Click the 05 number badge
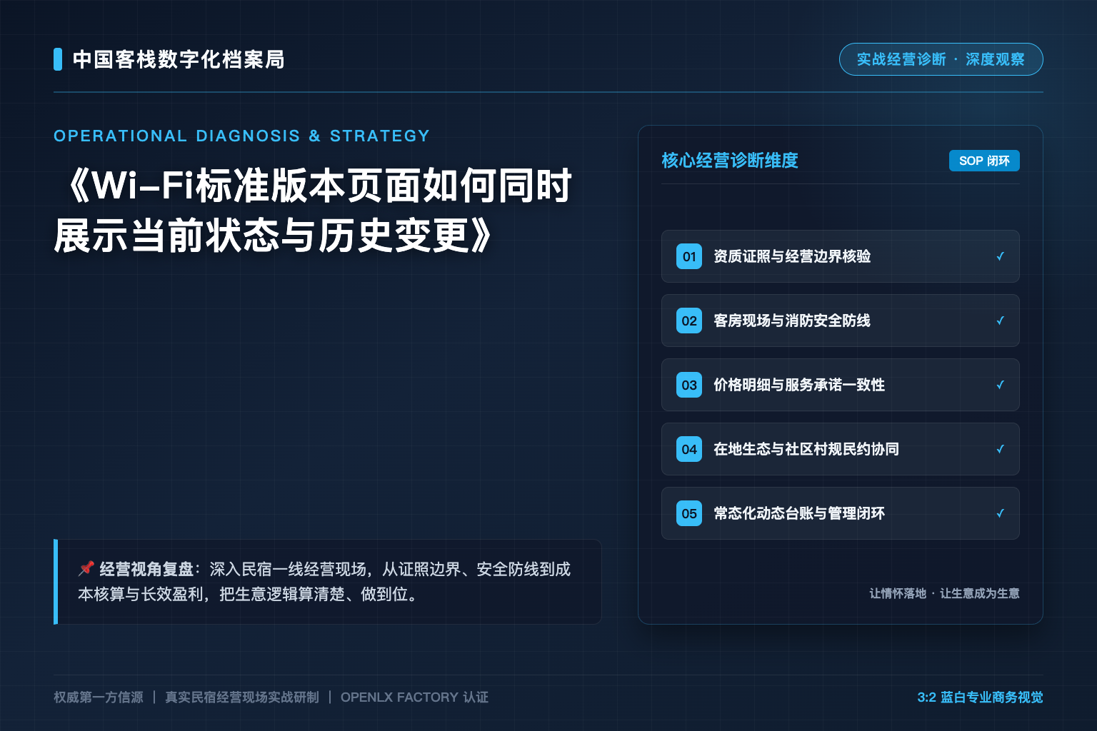 pos(689,513)
